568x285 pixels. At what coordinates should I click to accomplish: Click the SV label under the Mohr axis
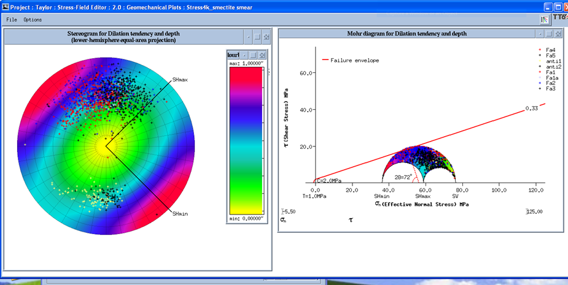point(456,196)
